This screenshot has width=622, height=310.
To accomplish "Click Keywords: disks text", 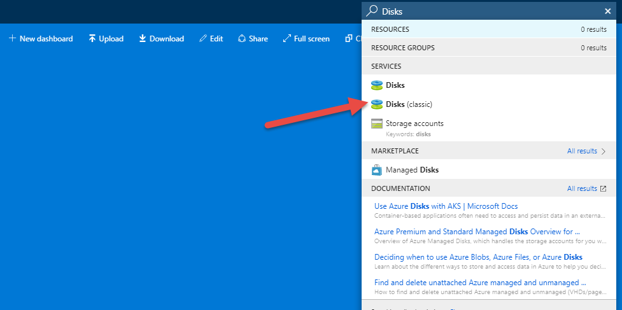I will (x=408, y=134).
